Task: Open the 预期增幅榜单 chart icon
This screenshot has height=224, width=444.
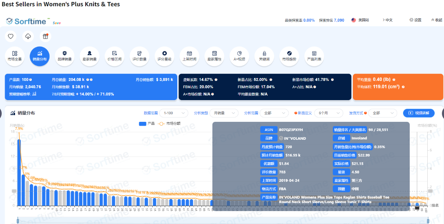Action: (x=34, y=94)
